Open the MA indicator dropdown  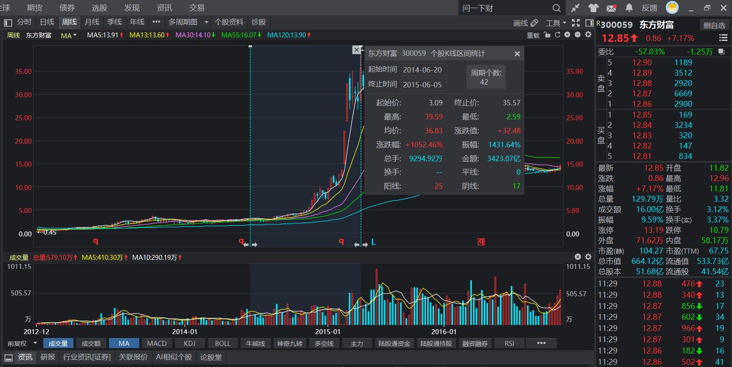pyautogui.click(x=69, y=35)
